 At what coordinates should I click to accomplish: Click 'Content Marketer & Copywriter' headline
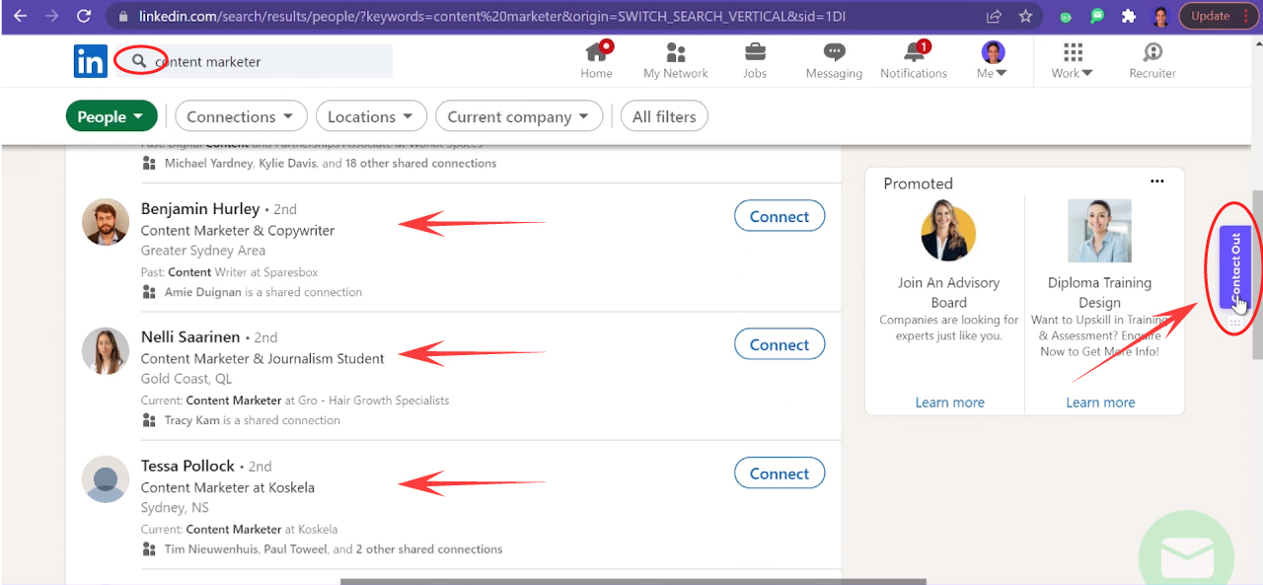coord(238,230)
